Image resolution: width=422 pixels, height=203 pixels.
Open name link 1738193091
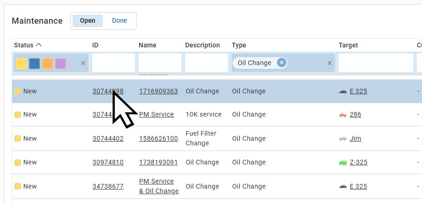(x=158, y=162)
